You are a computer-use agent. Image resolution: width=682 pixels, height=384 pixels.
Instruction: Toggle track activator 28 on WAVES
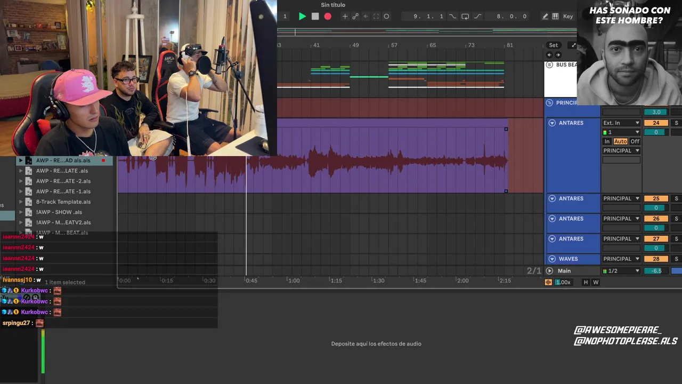tap(656, 259)
